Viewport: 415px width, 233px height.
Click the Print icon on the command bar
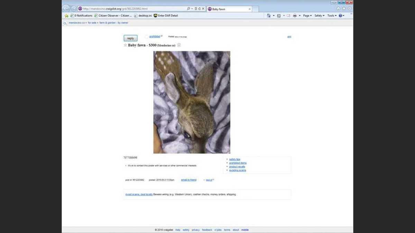click(295, 16)
